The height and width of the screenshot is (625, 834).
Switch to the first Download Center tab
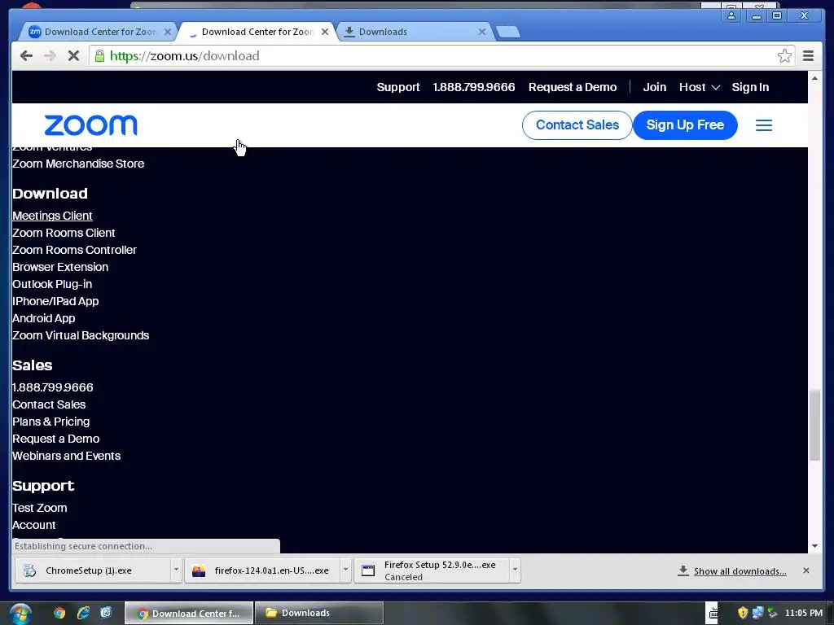[x=99, y=32]
